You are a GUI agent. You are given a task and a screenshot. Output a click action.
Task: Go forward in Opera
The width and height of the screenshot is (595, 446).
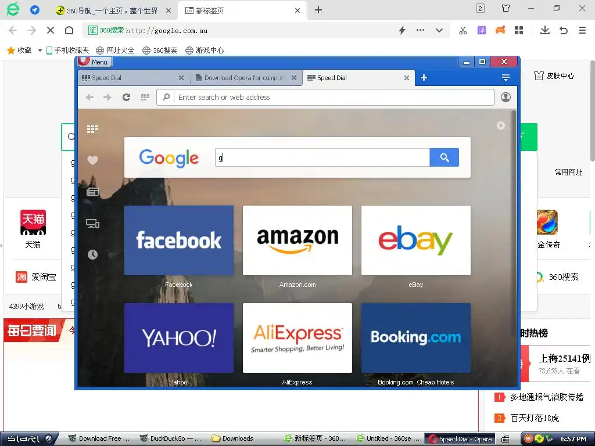coord(107,98)
